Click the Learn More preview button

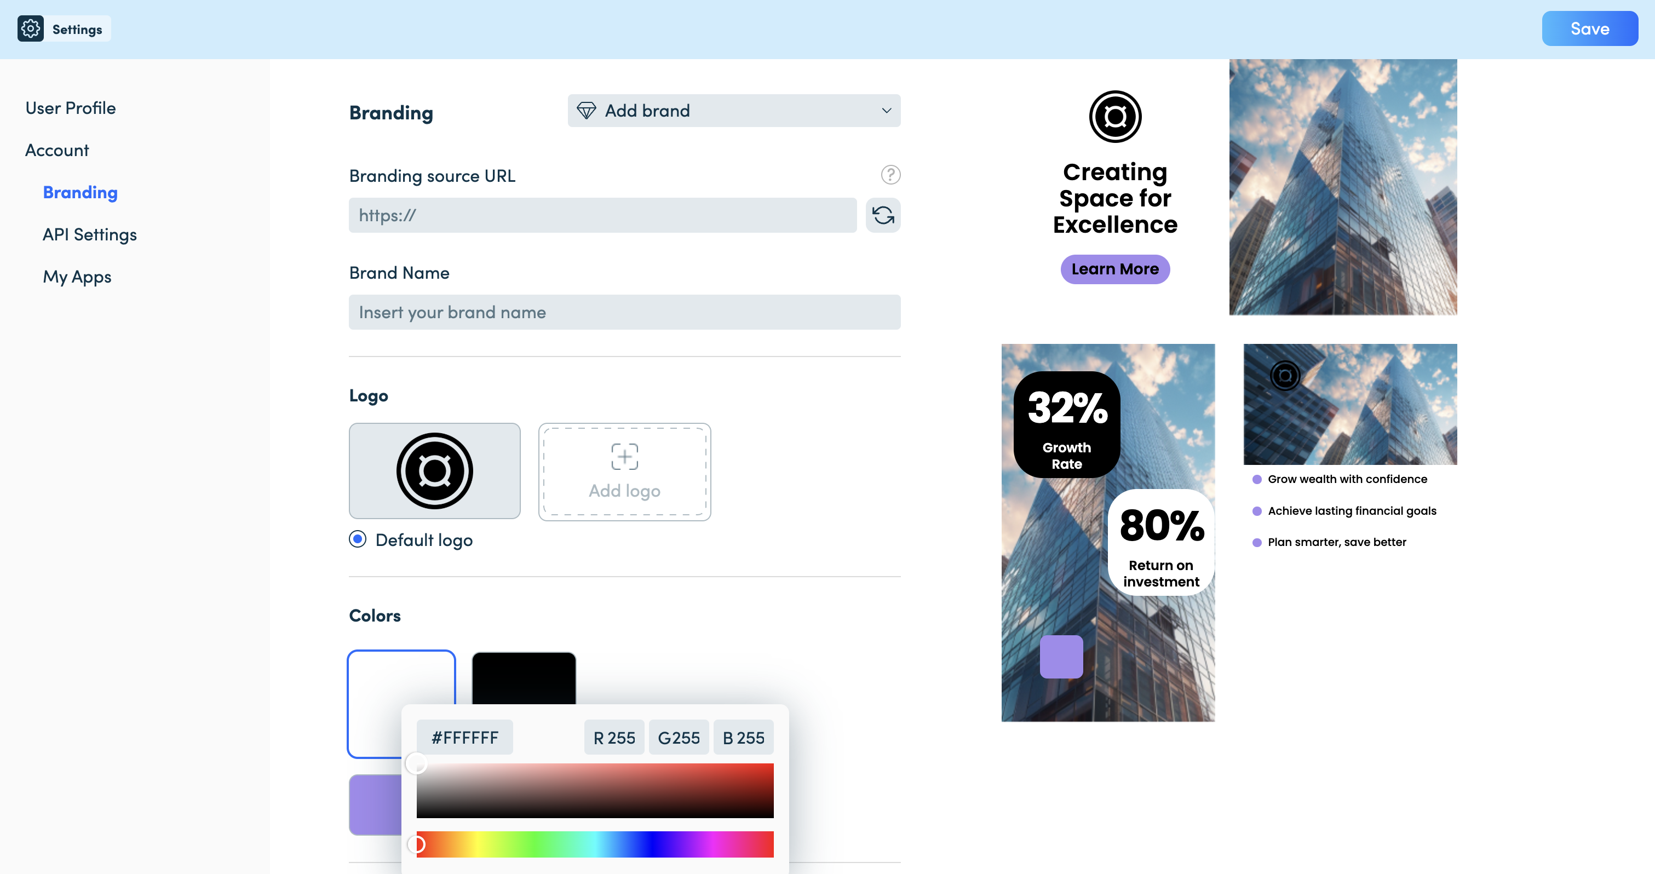tap(1116, 269)
